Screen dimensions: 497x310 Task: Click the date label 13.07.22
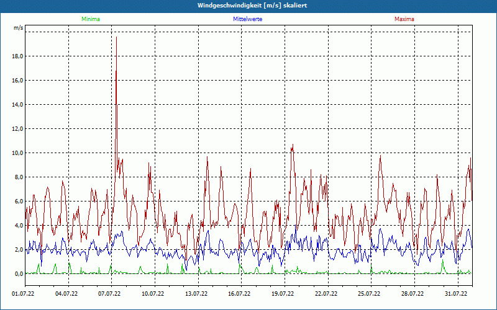click(196, 294)
